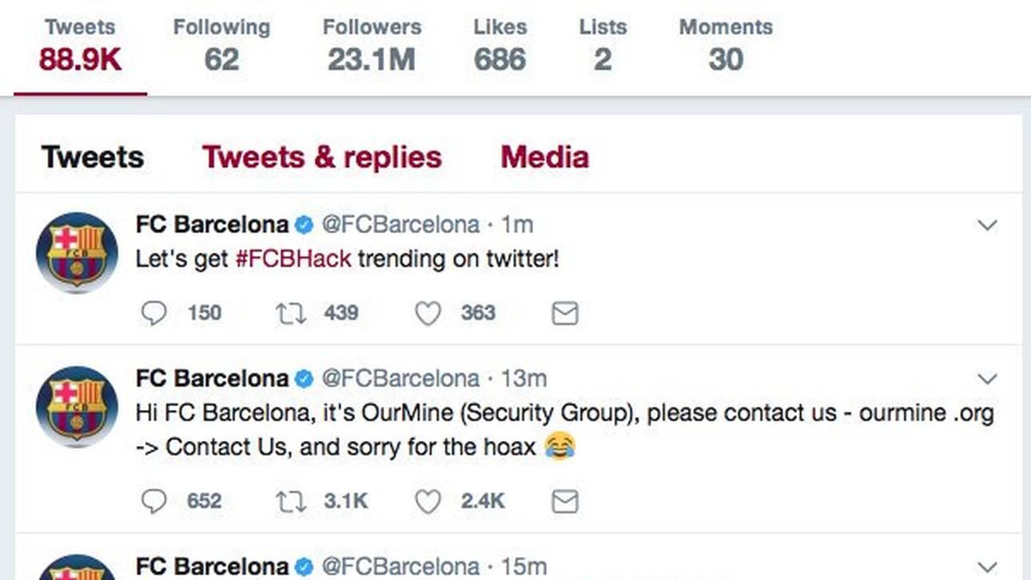Open the Lists 2 section

pos(603,46)
